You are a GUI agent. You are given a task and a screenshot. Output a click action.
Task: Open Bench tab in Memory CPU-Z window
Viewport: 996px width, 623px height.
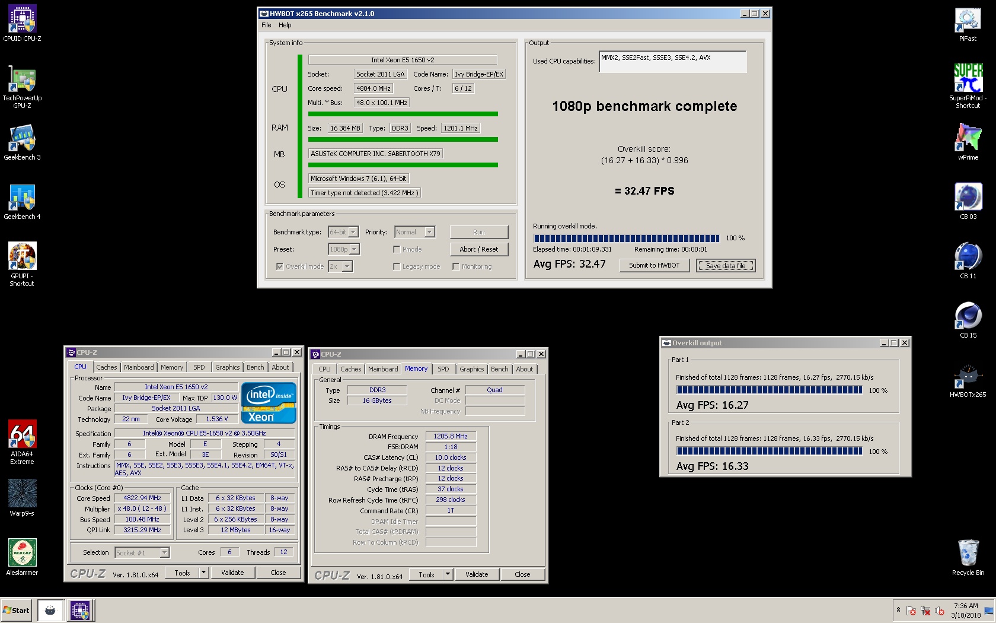pyautogui.click(x=500, y=369)
